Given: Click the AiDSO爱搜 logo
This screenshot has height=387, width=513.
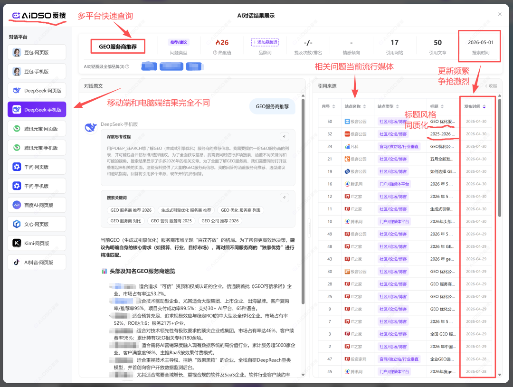Looking at the screenshot, I should point(39,15).
